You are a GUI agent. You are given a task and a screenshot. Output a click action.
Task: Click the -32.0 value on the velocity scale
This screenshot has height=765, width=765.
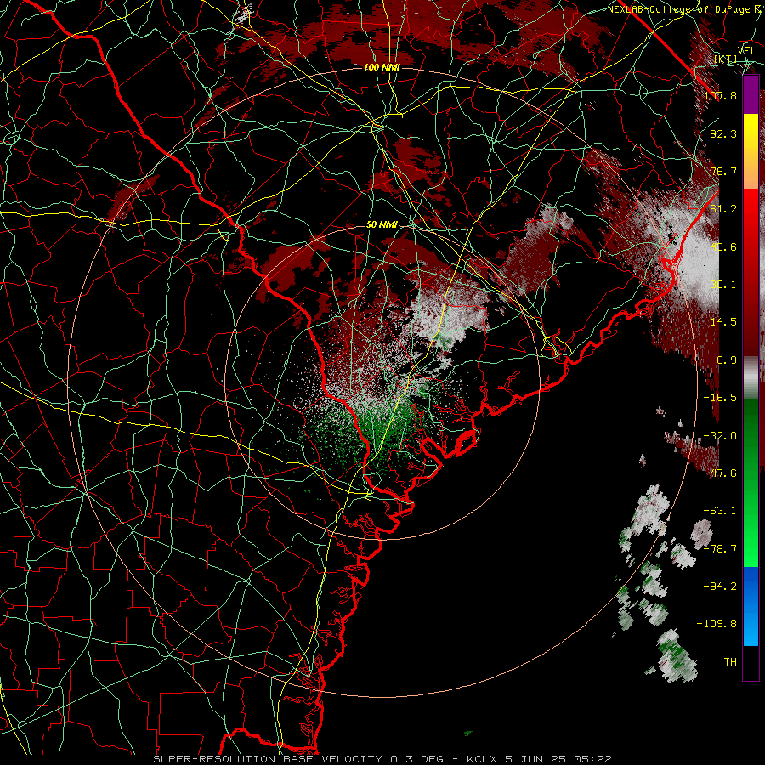click(x=720, y=436)
